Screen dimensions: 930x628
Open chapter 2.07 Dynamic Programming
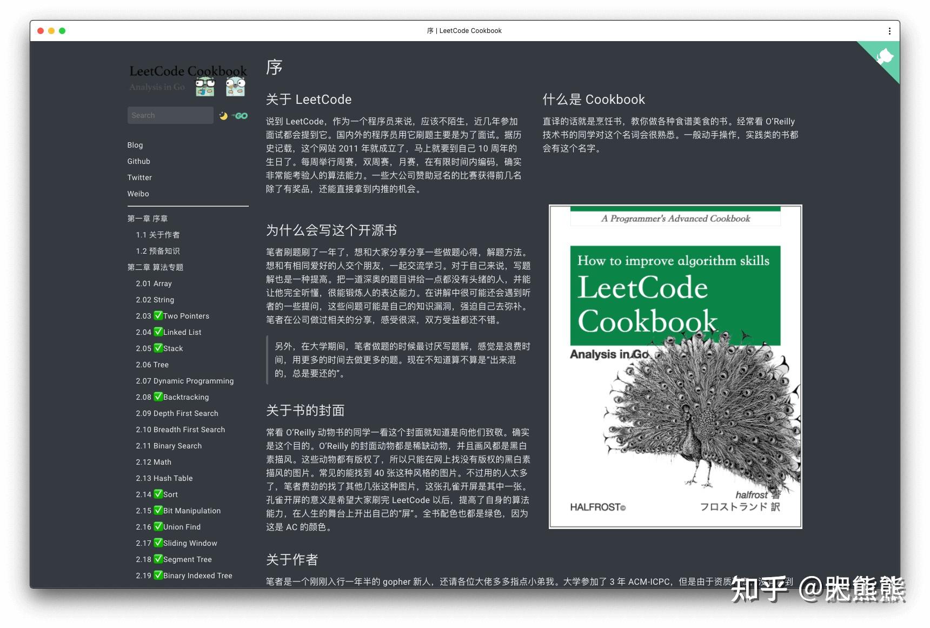coord(184,381)
